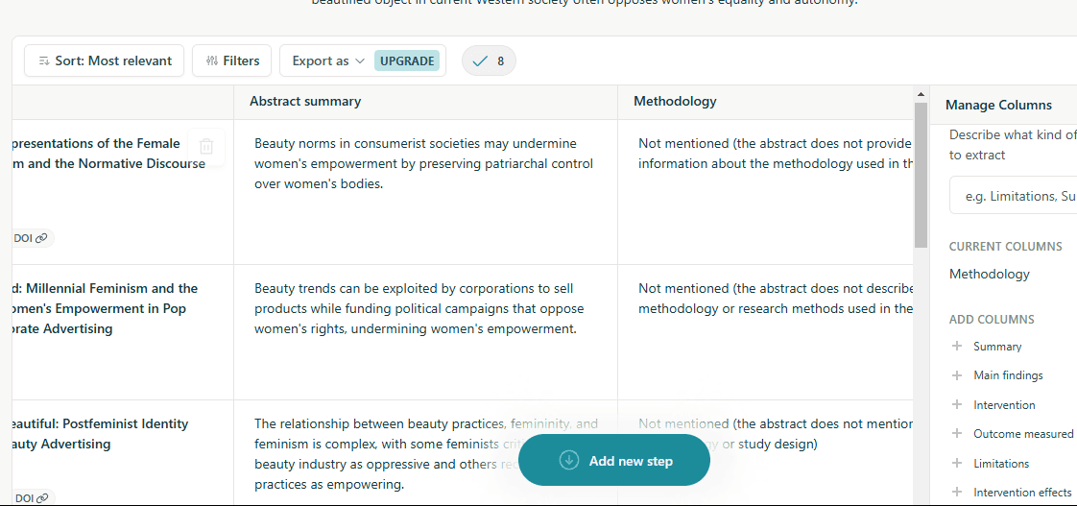Click methodology cell 'abstract does not describe'
This screenshot has height=506, width=1077.
[x=776, y=299]
